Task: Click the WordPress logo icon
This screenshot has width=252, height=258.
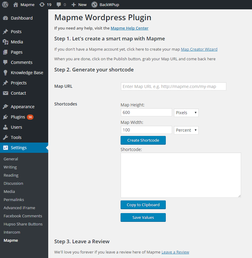Action: tap(5, 5)
